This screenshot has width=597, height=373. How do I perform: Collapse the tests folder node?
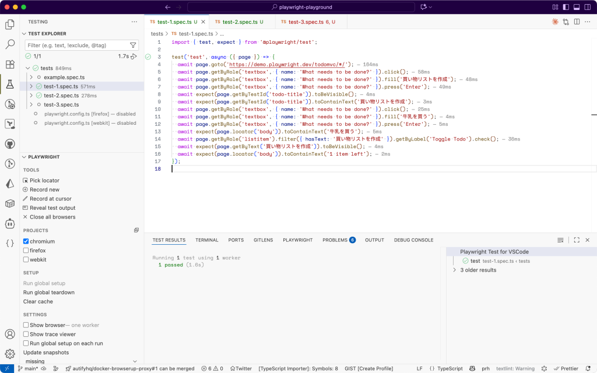coord(27,68)
